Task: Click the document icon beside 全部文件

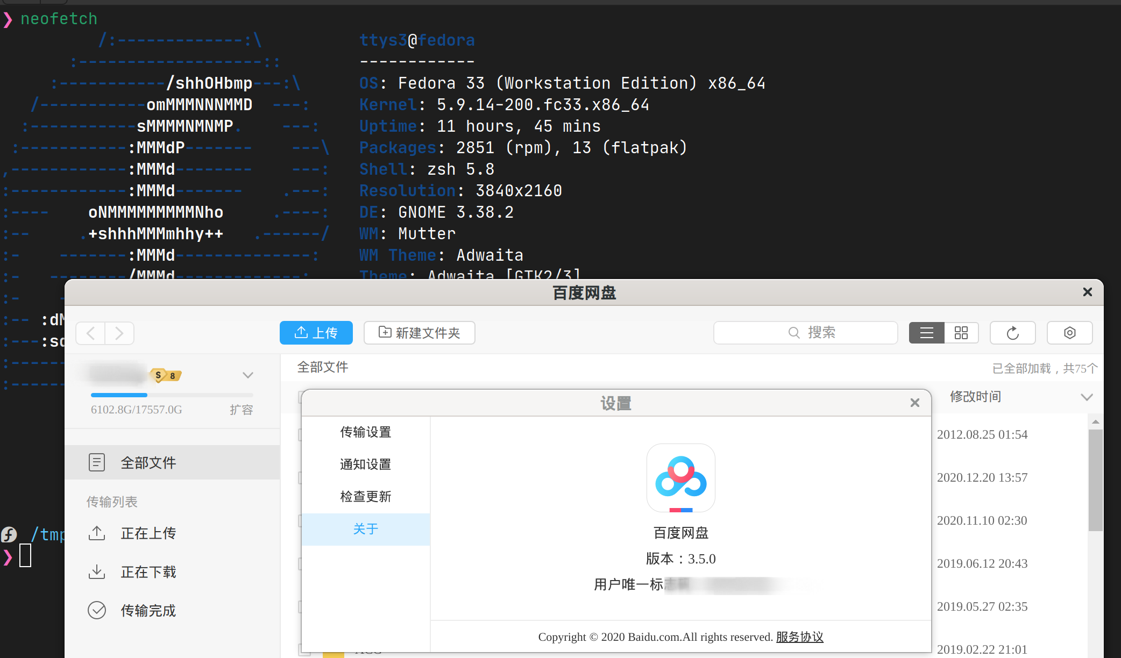Action: [97, 462]
